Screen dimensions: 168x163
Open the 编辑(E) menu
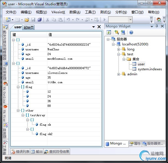tap(26, 12)
